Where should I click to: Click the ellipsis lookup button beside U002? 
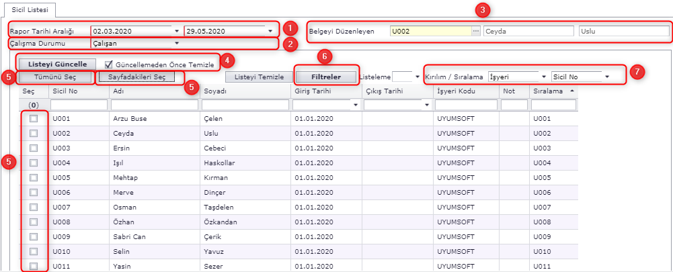[x=476, y=31]
